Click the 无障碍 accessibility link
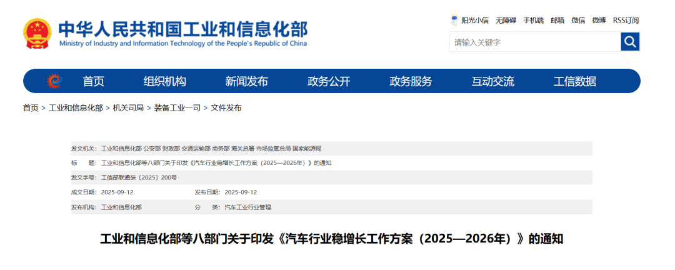 coord(506,20)
